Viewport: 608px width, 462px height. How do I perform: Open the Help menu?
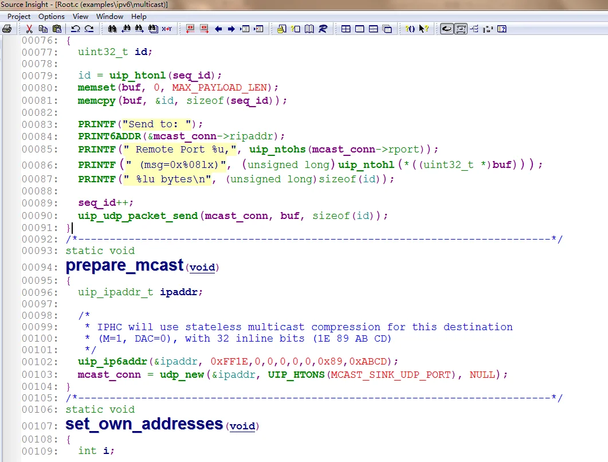(139, 16)
